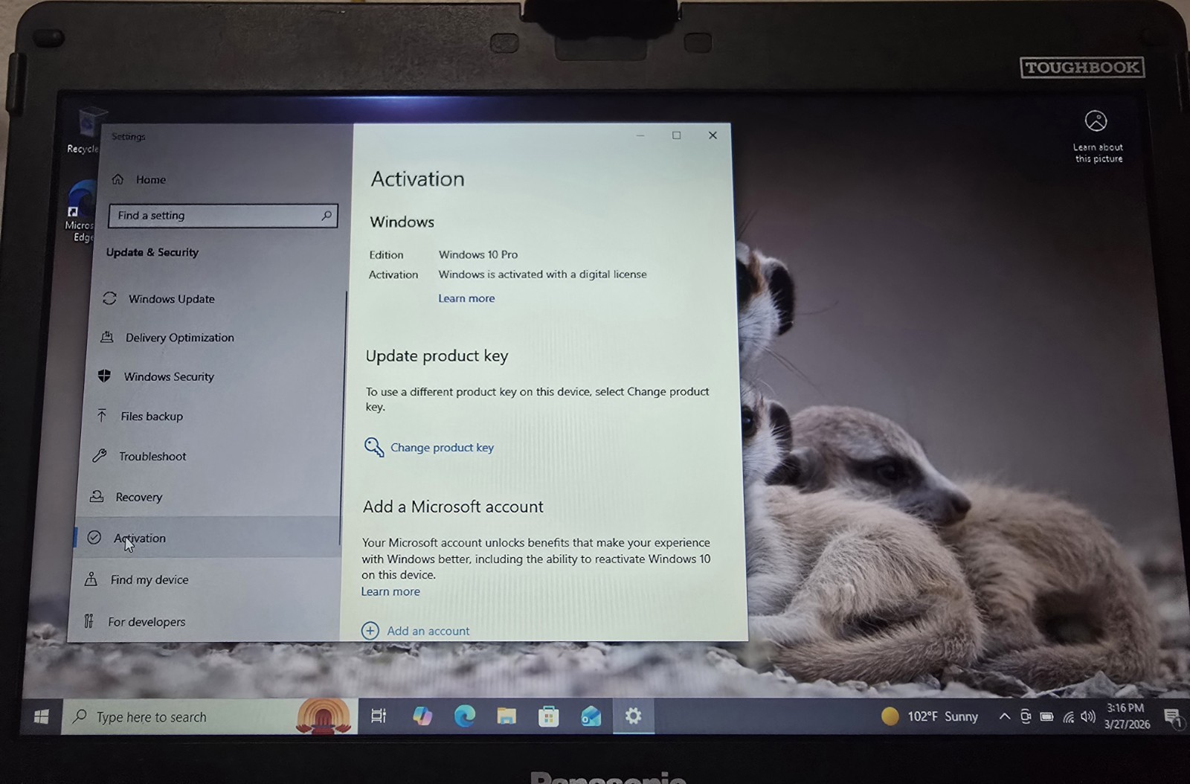This screenshot has height=784, width=1190.
Task: Click the Windows 10 Pro edition text
Action: click(478, 254)
